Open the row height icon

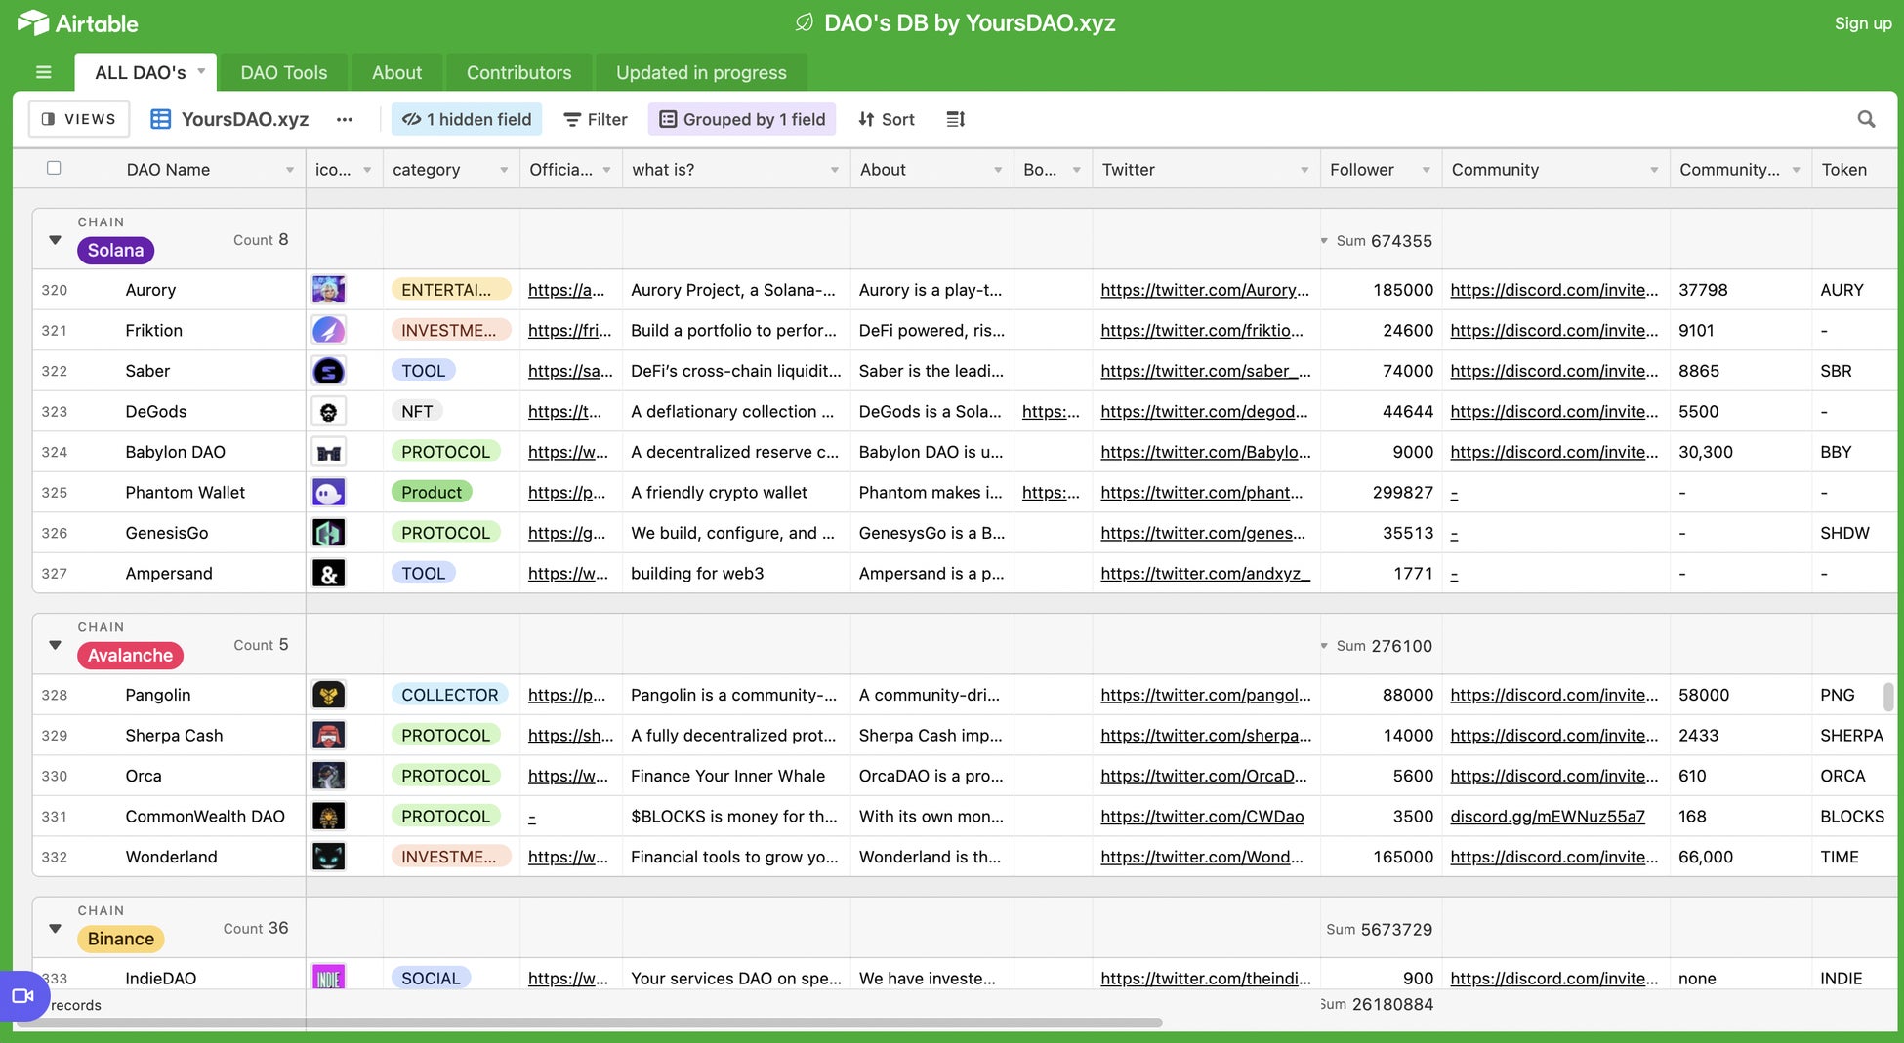point(955,119)
